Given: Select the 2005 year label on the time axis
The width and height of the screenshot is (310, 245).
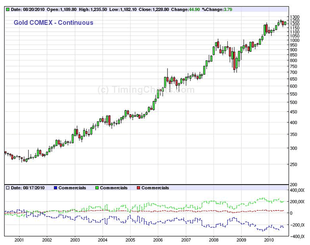Looking at the screenshot, I should coord(131,240).
